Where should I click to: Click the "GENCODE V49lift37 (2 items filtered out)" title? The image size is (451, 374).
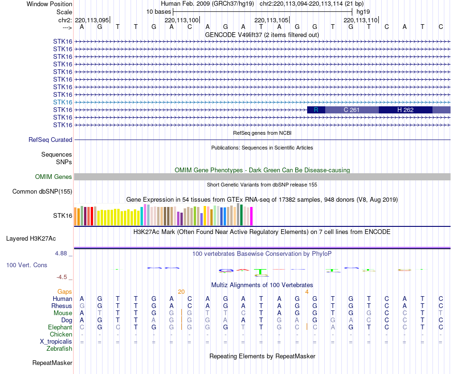pos(262,35)
